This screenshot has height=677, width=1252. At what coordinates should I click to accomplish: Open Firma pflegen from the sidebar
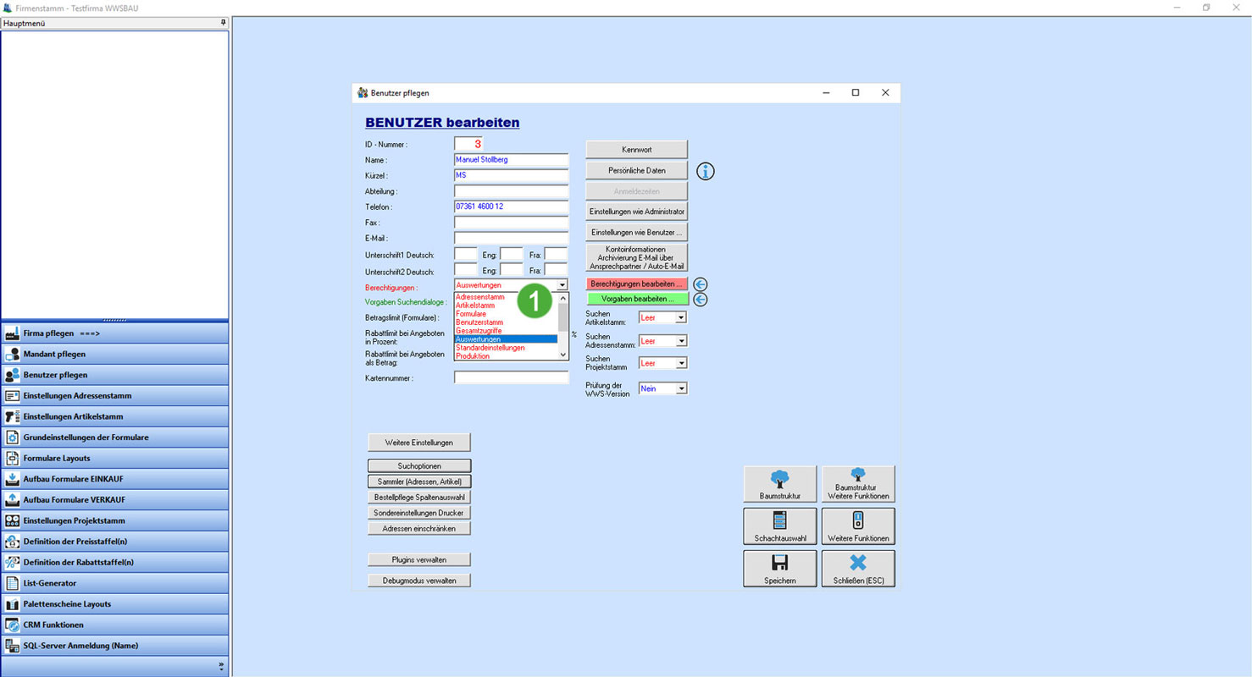point(114,333)
